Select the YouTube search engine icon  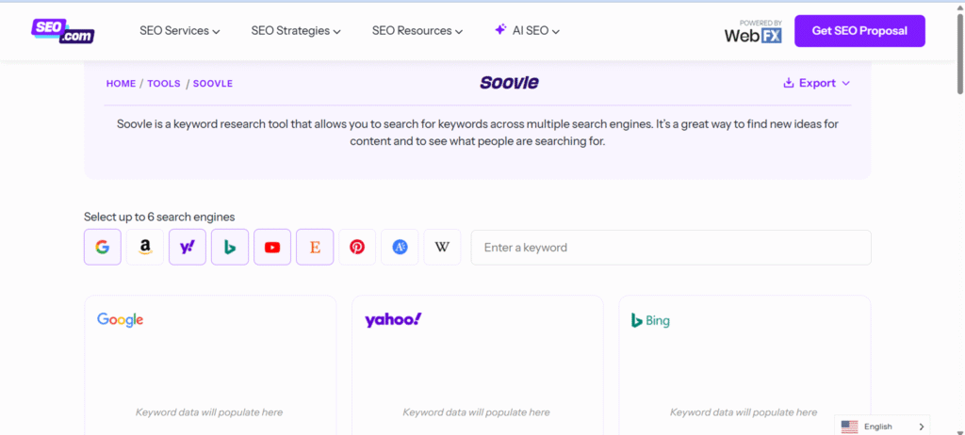272,247
